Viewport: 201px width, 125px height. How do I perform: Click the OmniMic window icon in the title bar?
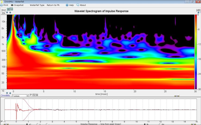(2, 2)
